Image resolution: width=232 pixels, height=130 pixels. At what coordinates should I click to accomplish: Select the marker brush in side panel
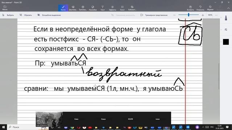click(226, 18)
